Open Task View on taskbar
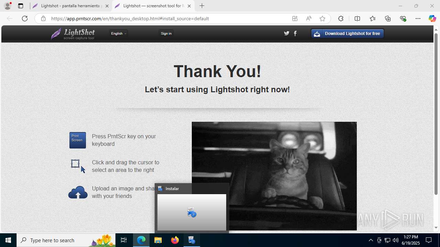This screenshot has height=247, width=440. coord(124,240)
